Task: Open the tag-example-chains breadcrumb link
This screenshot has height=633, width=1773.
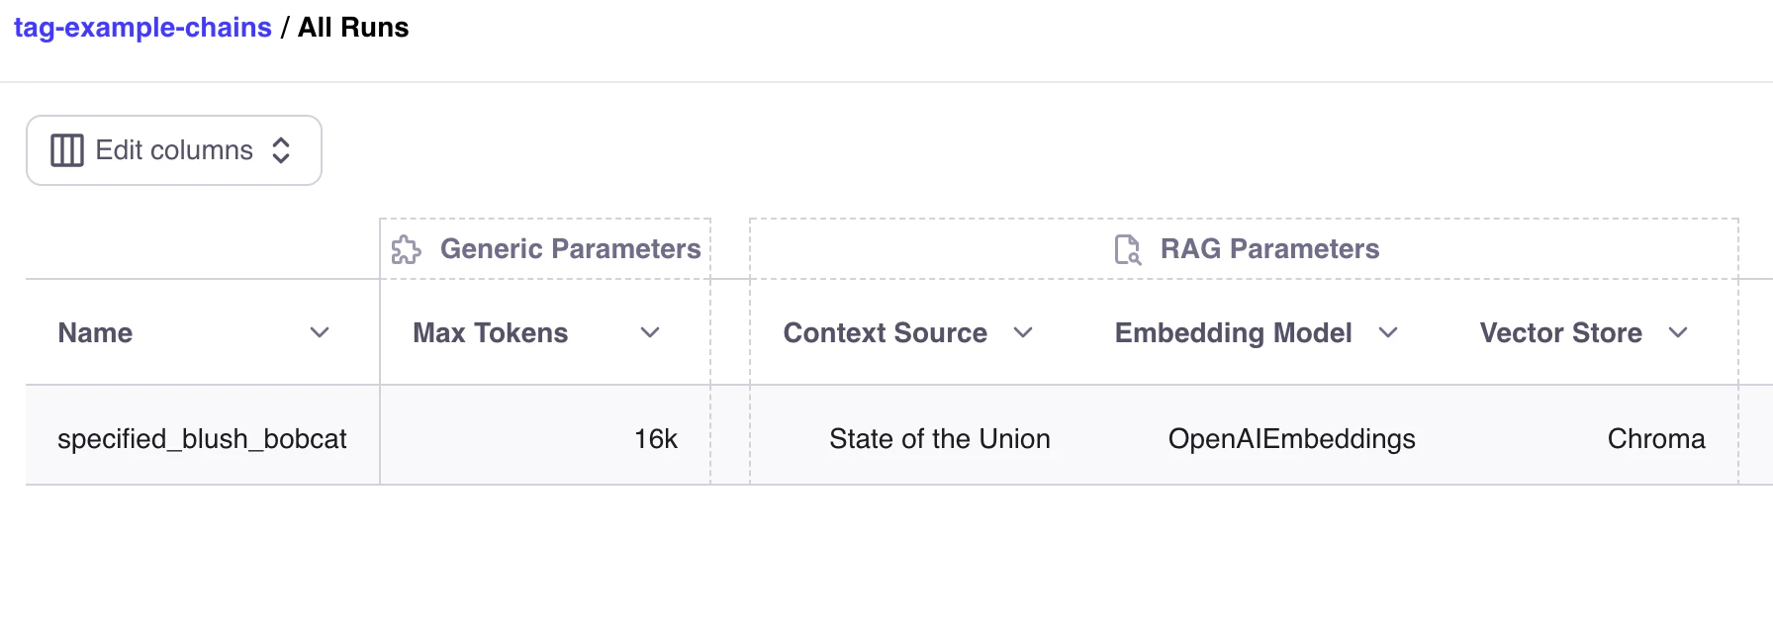Action: tap(144, 27)
